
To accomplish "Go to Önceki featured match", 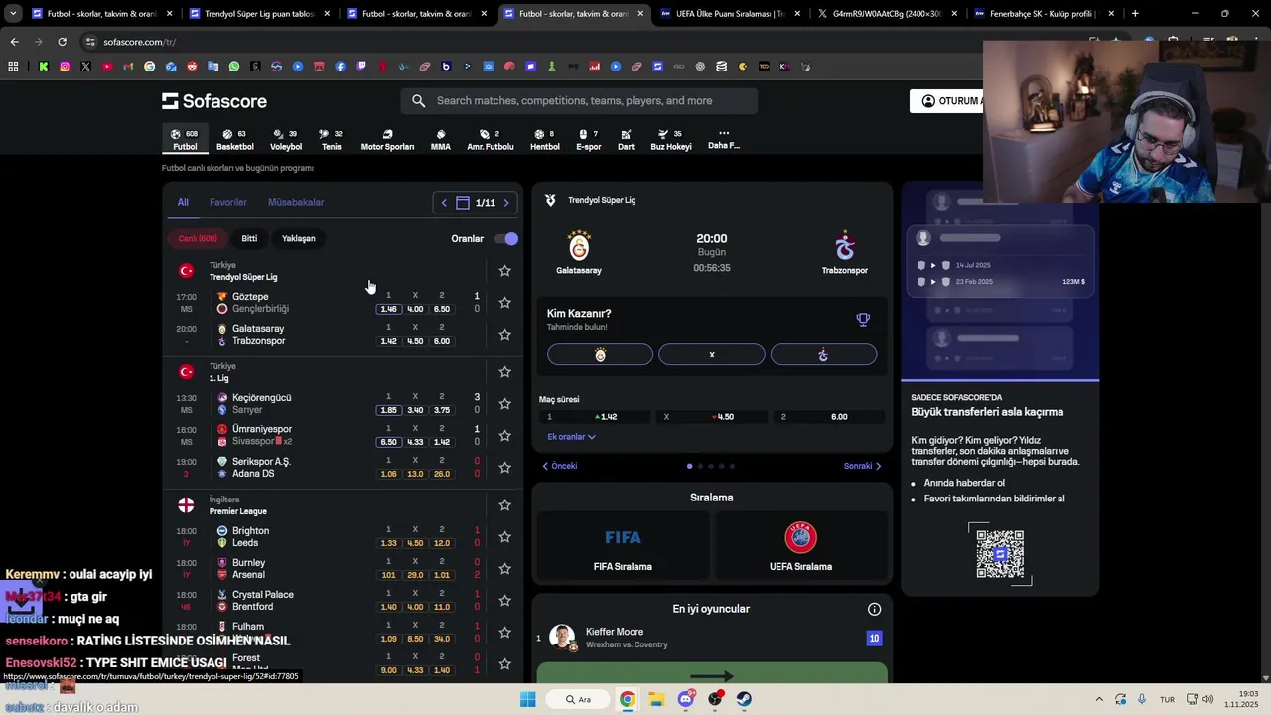I will (560, 466).
